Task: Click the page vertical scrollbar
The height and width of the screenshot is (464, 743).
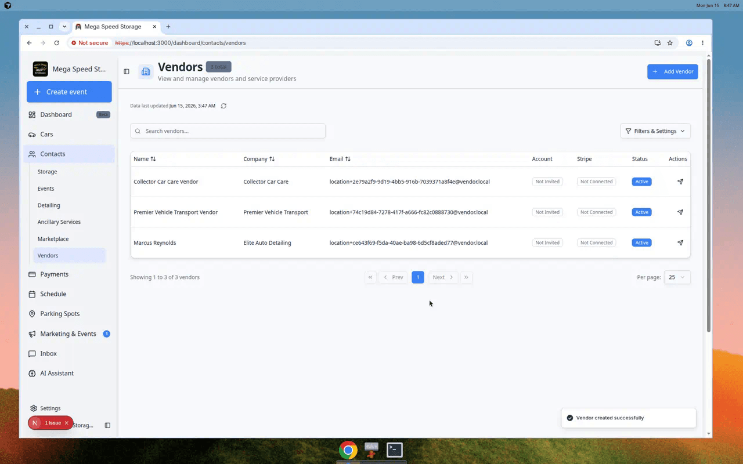Action: click(x=709, y=195)
